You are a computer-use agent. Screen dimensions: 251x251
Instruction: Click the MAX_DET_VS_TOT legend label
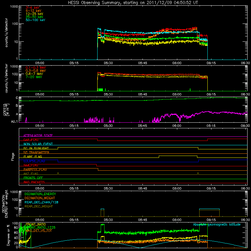click(x=39, y=231)
